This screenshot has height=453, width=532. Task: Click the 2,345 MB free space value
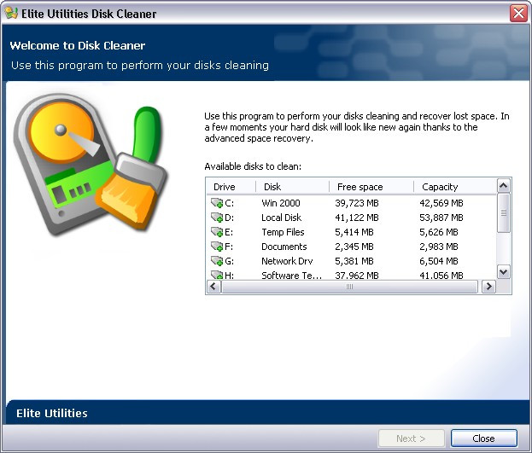click(354, 247)
